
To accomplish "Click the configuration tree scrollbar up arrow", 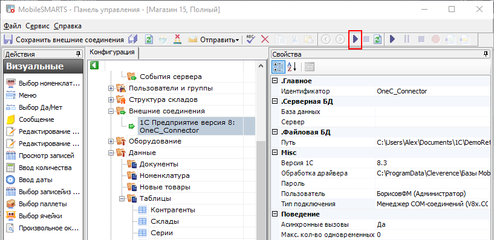I will click(x=260, y=66).
